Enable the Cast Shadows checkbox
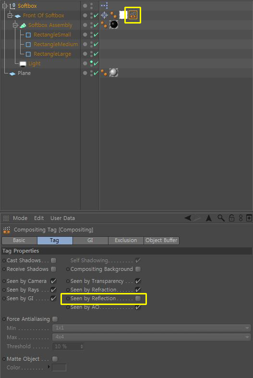Viewport: 253px width, 378px height. [53, 261]
